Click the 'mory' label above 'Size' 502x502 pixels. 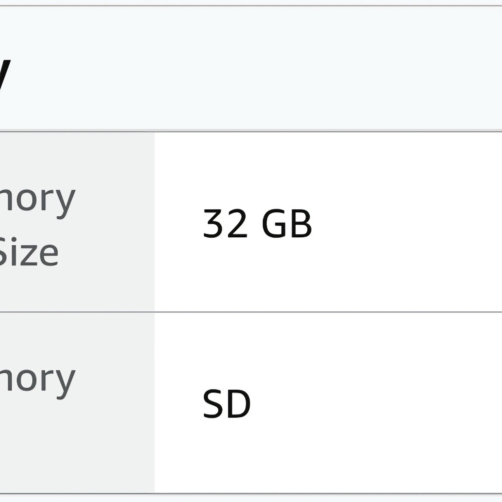tap(38, 200)
